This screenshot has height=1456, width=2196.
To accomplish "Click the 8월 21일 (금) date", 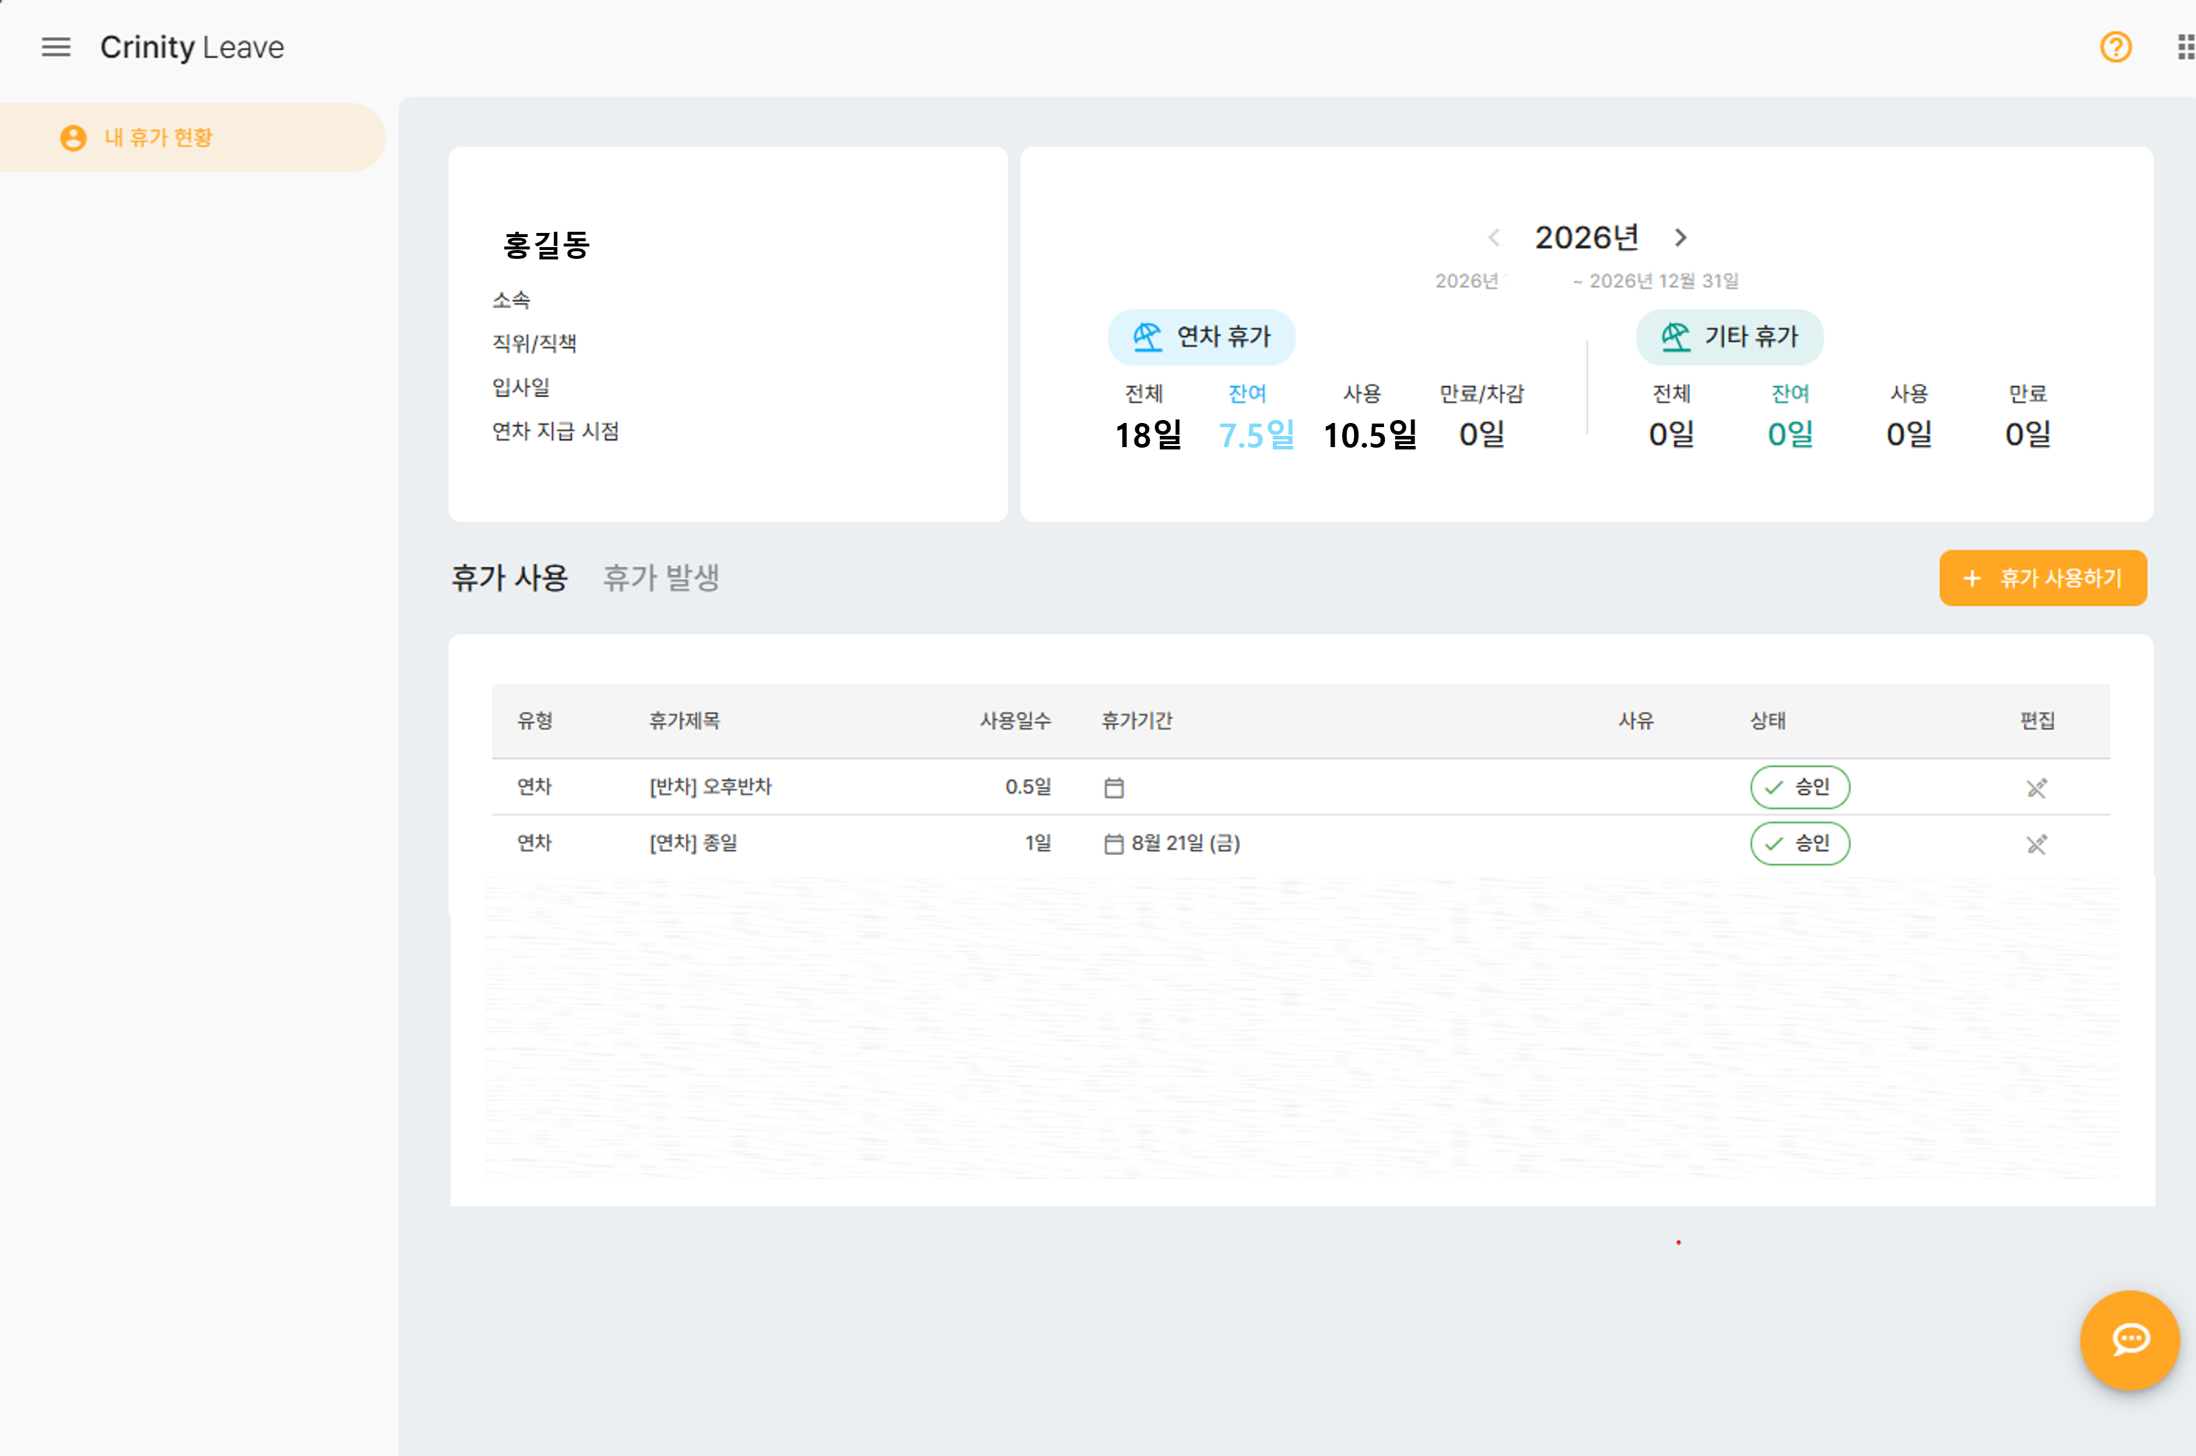I will [1186, 842].
